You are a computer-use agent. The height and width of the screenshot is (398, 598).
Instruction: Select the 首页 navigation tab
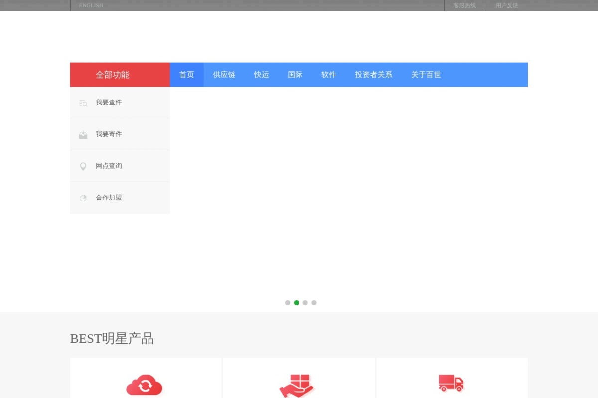(x=187, y=75)
